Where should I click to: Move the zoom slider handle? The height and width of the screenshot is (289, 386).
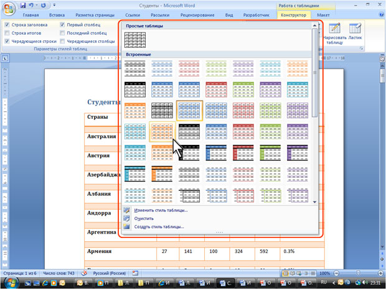[x=359, y=273]
